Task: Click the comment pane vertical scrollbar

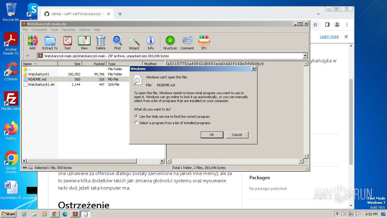Action: coord(306,110)
